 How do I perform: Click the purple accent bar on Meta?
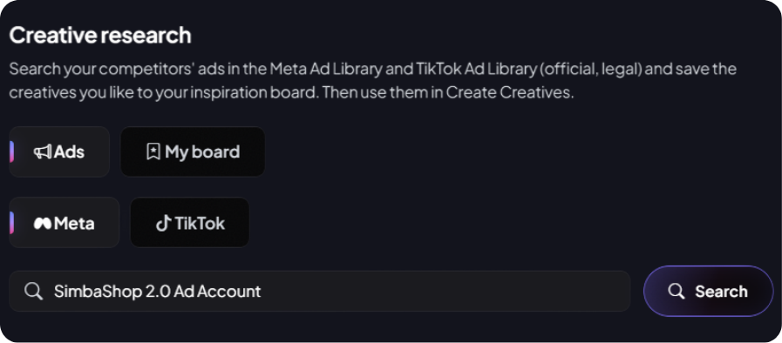11,223
